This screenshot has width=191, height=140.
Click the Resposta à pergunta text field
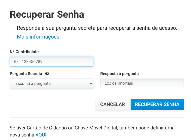(142, 83)
